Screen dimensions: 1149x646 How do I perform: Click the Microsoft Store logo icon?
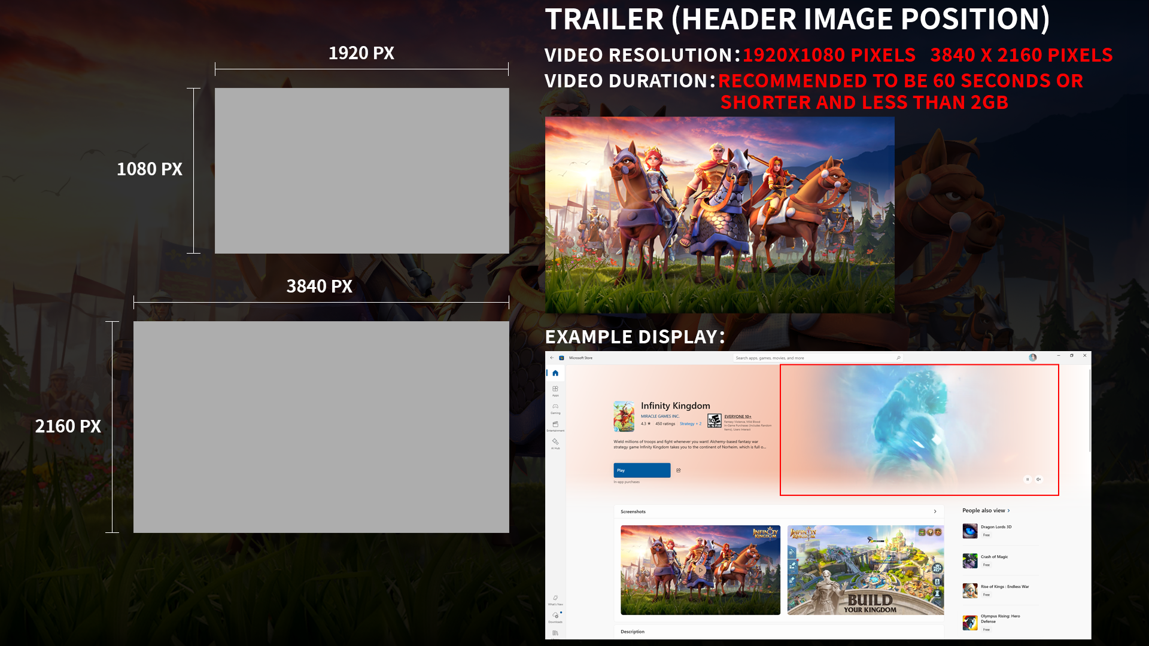[561, 358]
